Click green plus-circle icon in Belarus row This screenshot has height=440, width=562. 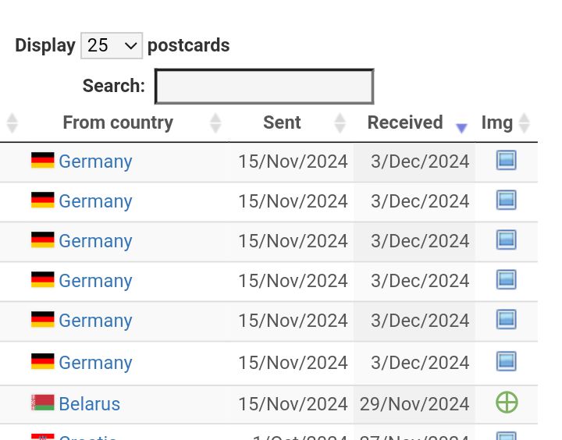pyautogui.click(x=507, y=403)
